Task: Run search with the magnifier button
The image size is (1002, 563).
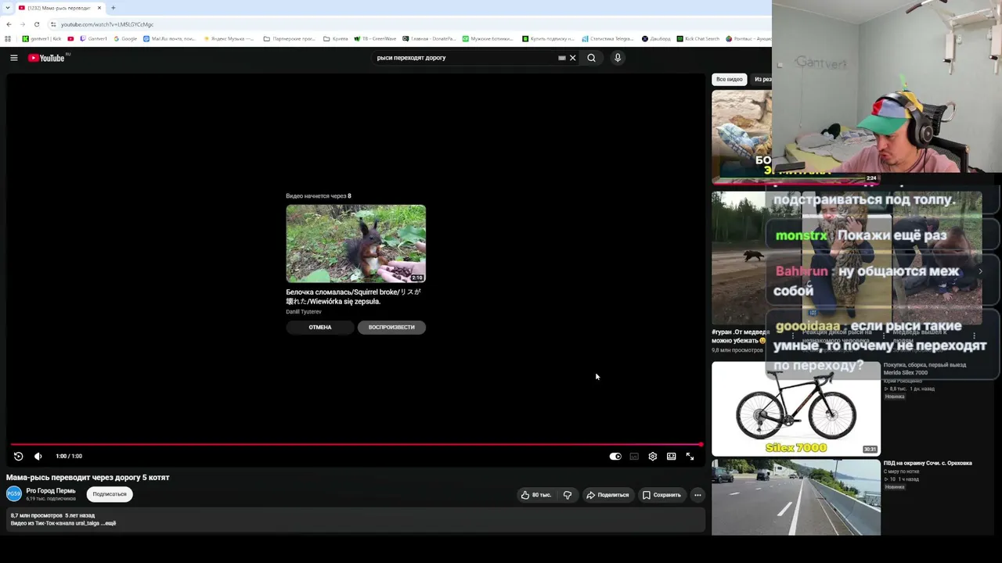Action: click(591, 58)
